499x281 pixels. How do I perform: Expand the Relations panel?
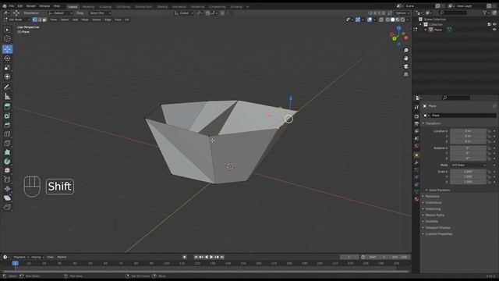[x=431, y=197]
